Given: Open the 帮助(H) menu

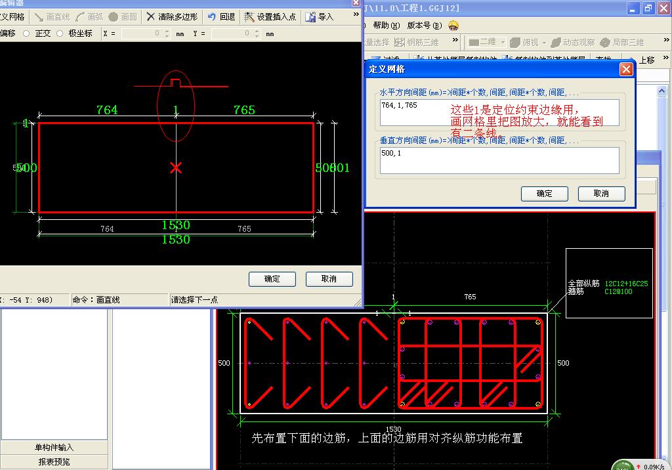Looking at the screenshot, I should (386, 26).
